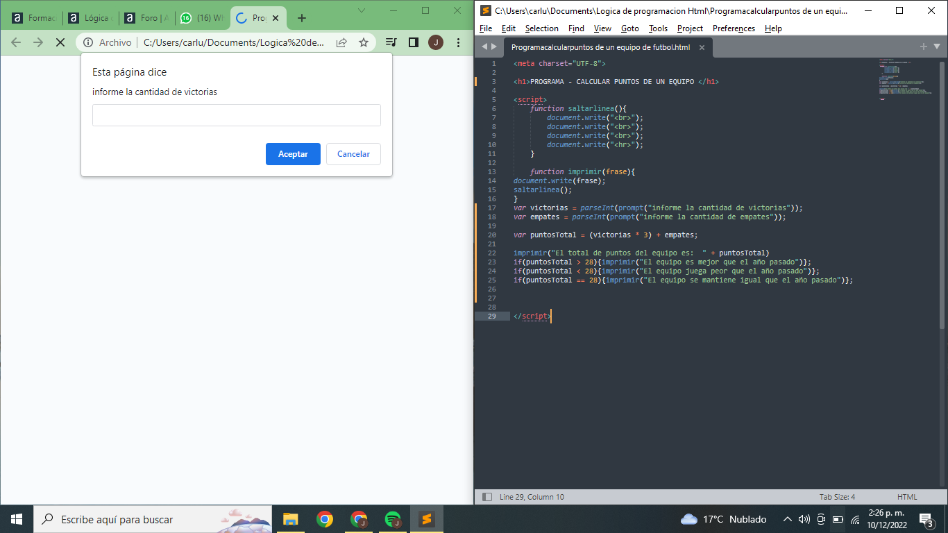Click the share page icon in the address bar
The width and height of the screenshot is (948, 533).
click(341, 42)
